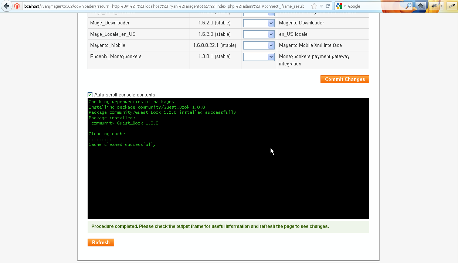Reload the page using the refresh arrow
The image size is (458, 263).
tap(328, 6)
